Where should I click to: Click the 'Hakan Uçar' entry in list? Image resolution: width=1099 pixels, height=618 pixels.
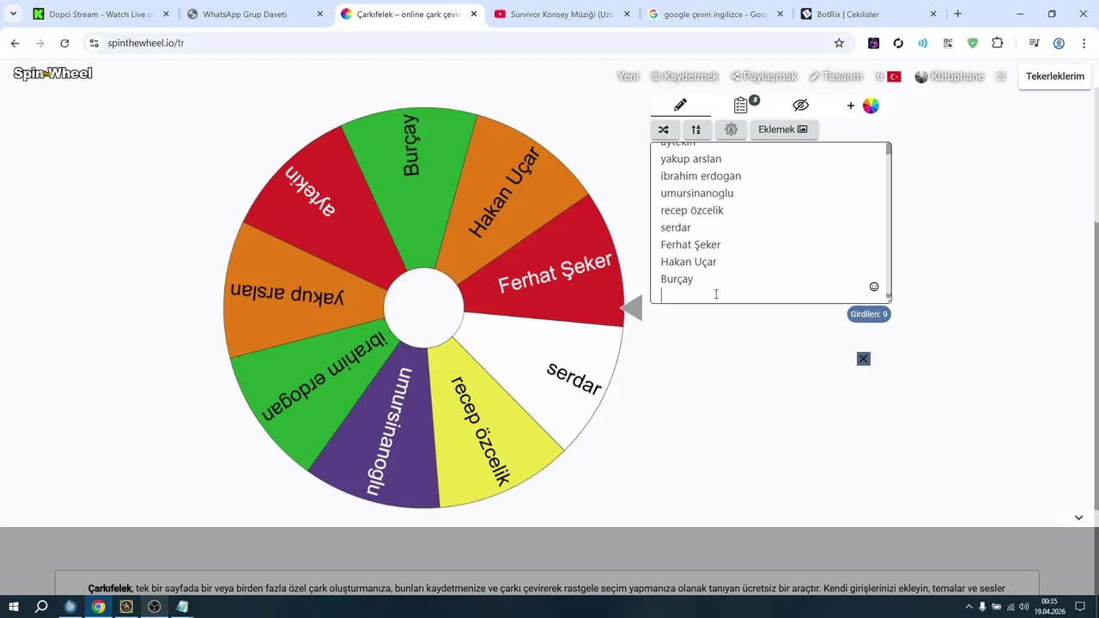(689, 262)
